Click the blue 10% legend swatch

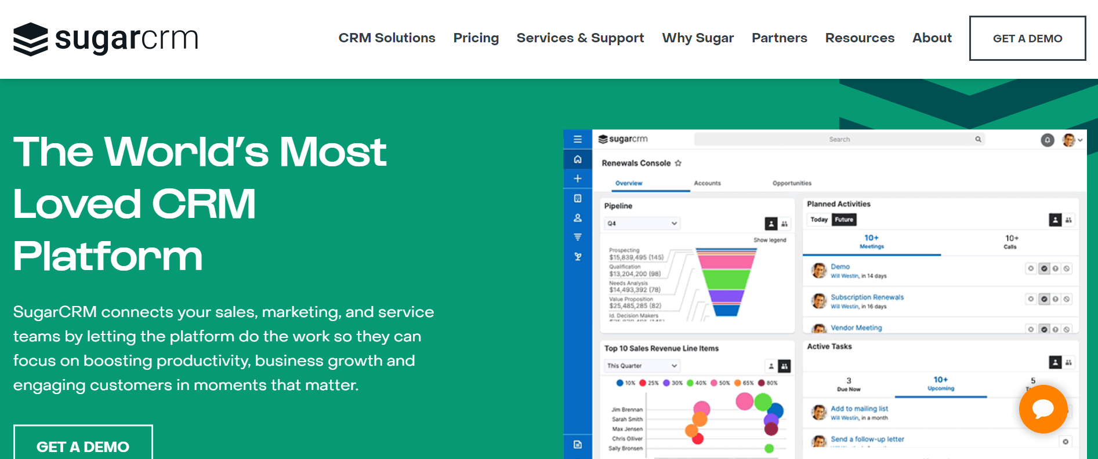coord(619,383)
